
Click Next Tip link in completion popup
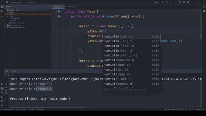(x=144, y=90)
